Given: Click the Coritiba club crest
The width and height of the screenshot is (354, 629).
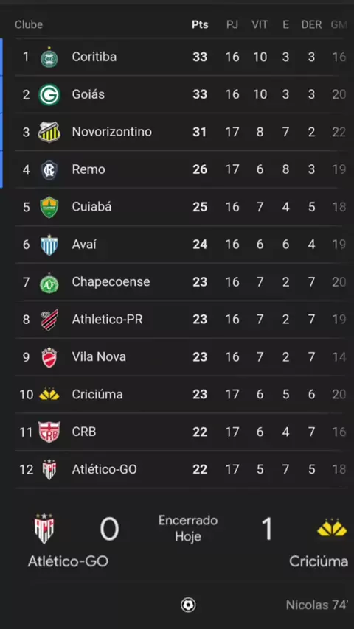Looking at the screenshot, I should (49, 57).
